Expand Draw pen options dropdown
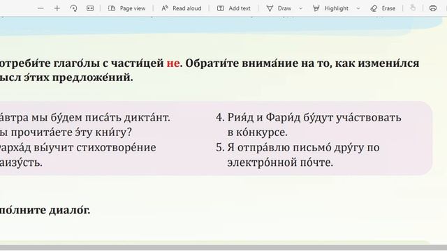Image resolution: width=447 pixels, height=251 pixels. coord(300,8)
